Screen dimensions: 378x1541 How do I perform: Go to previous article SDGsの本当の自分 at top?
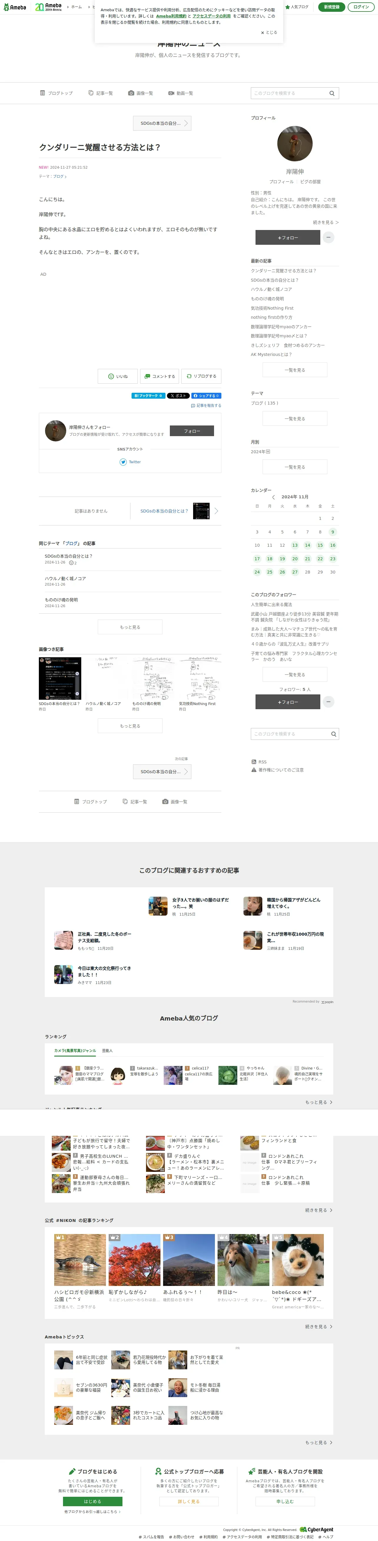pyautogui.click(x=162, y=123)
